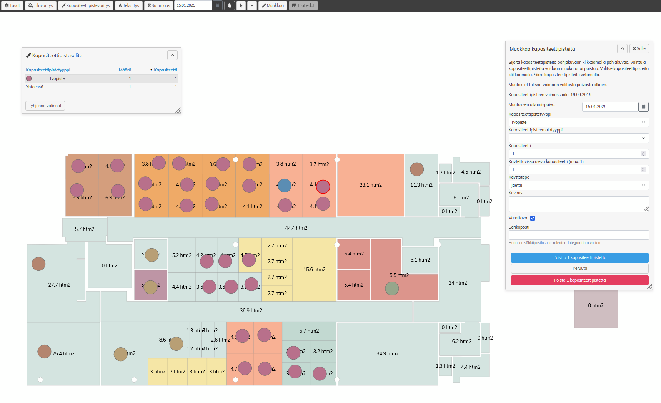Click Päivitä 1 kapasiteettipistettä button

pyautogui.click(x=579, y=257)
